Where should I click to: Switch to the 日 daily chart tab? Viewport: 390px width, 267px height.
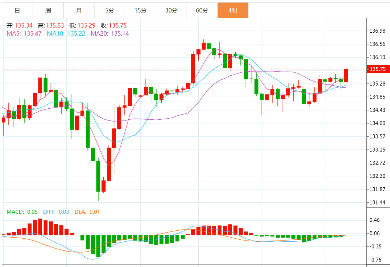point(17,10)
